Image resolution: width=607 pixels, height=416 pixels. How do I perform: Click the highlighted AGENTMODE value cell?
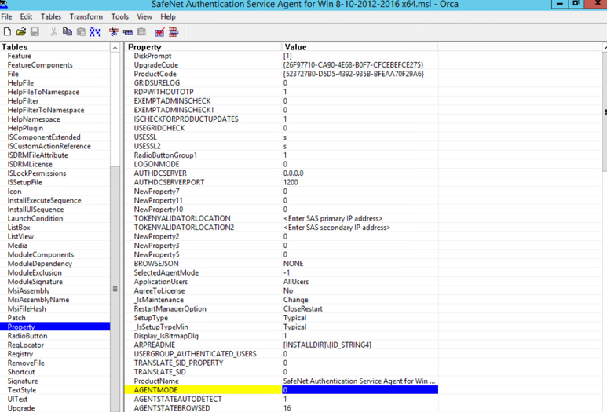[360, 389]
